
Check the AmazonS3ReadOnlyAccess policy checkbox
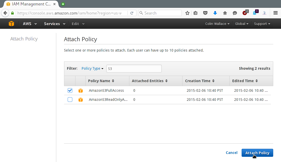coord(70,100)
